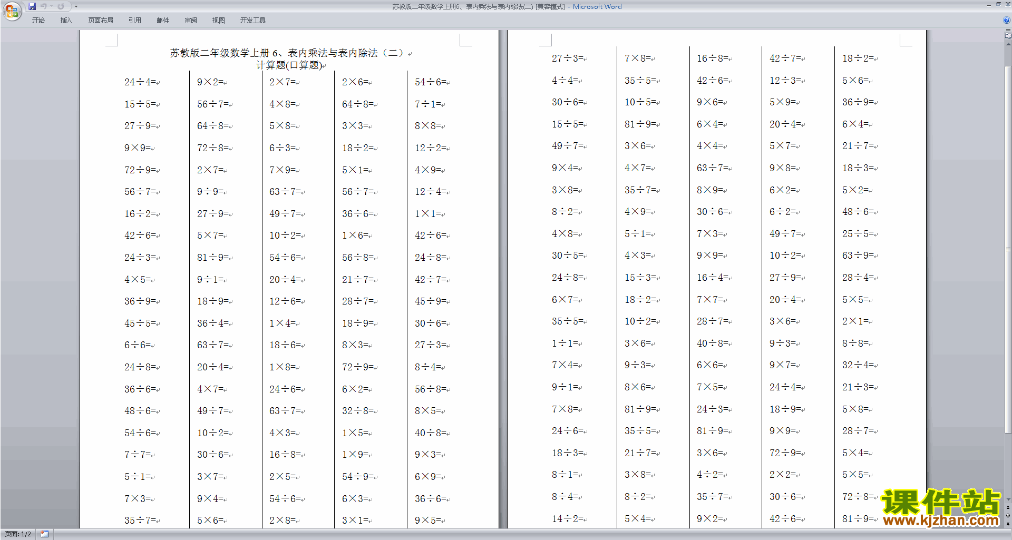Image resolution: width=1012 pixels, height=540 pixels.
Task: Switch to the 审阅 ribbon tab
Action: coord(191,21)
